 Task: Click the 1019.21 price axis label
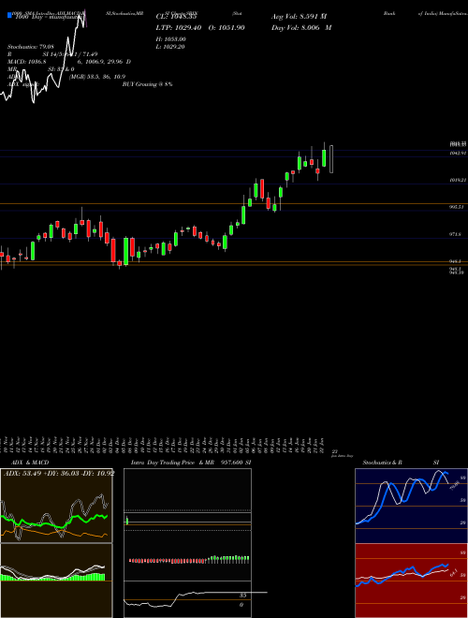pos(458,180)
